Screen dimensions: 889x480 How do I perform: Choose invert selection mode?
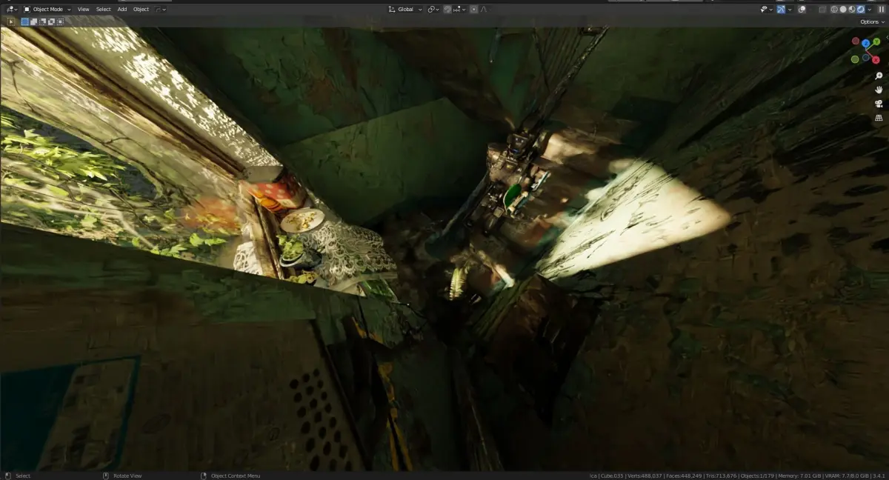coord(51,21)
